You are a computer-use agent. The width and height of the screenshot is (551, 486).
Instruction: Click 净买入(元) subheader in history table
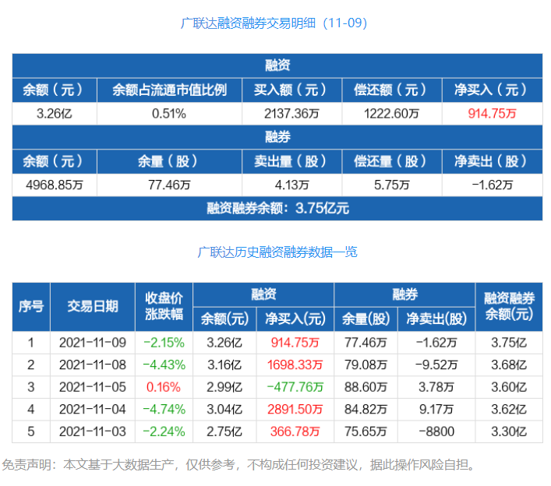[x=295, y=319]
